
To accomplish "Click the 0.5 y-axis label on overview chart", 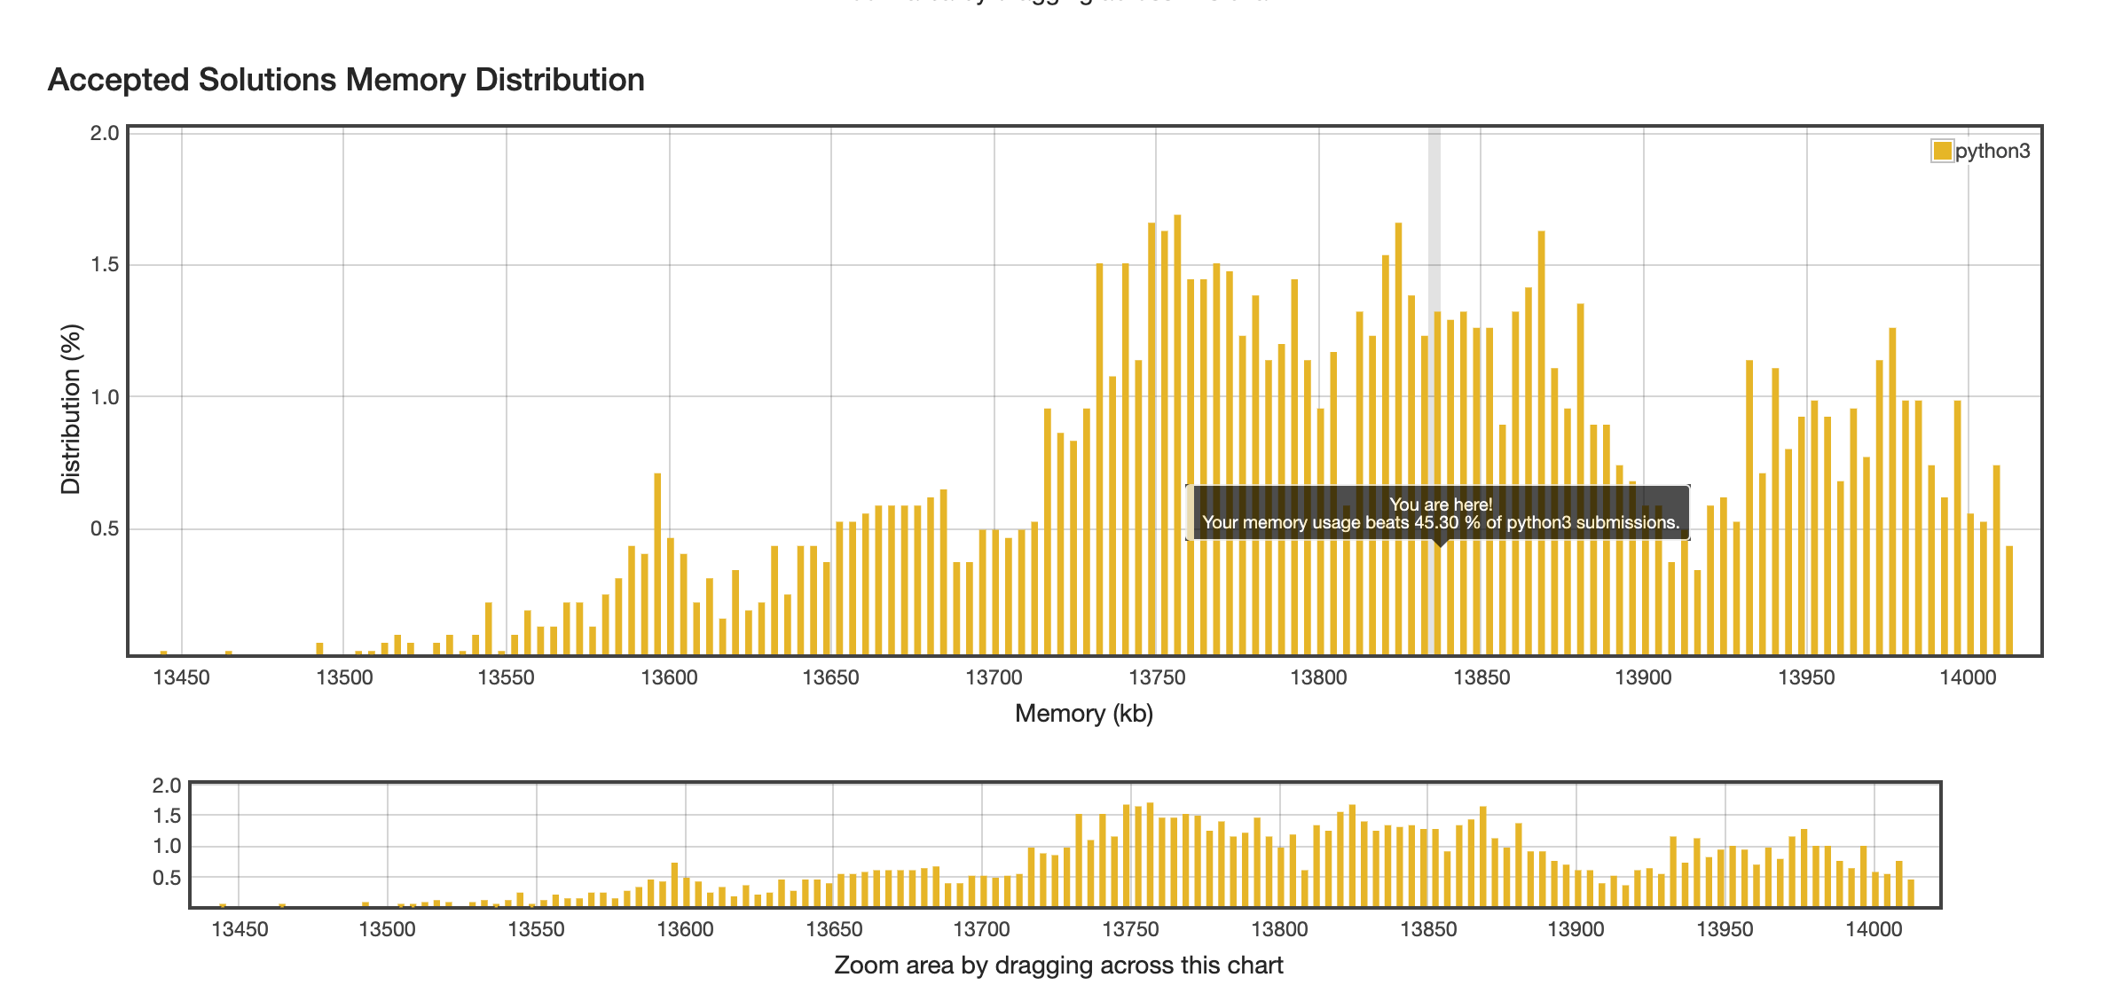I will click(x=166, y=878).
